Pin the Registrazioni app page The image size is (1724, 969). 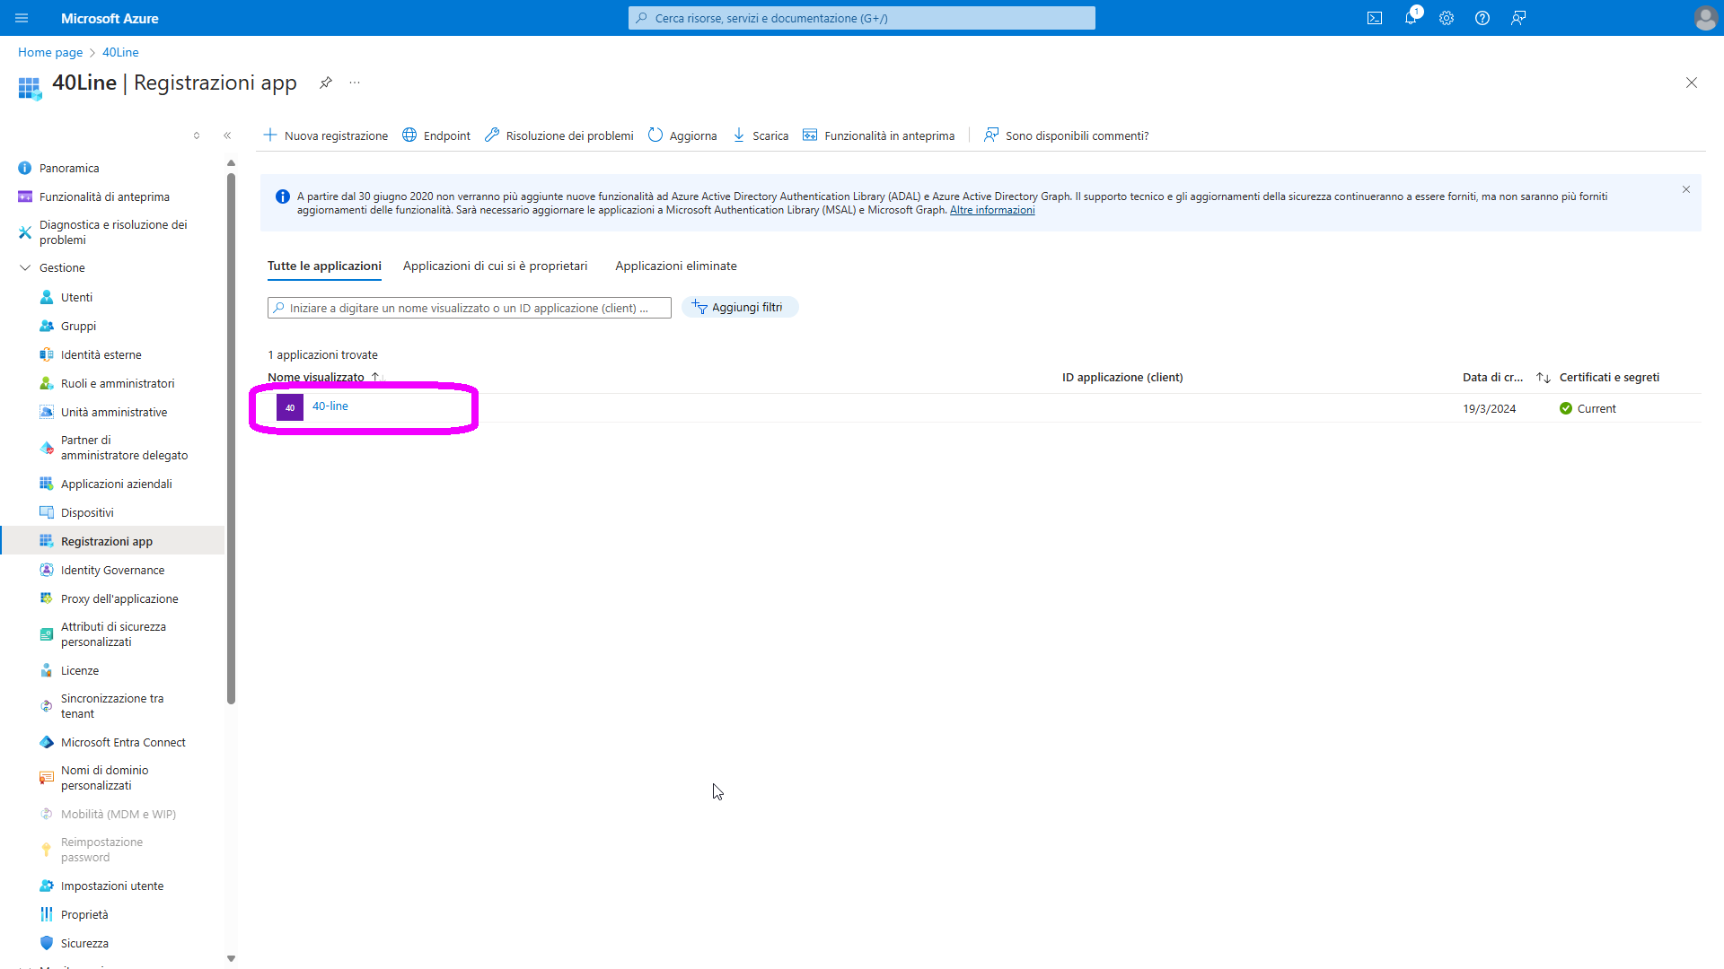pyautogui.click(x=326, y=83)
